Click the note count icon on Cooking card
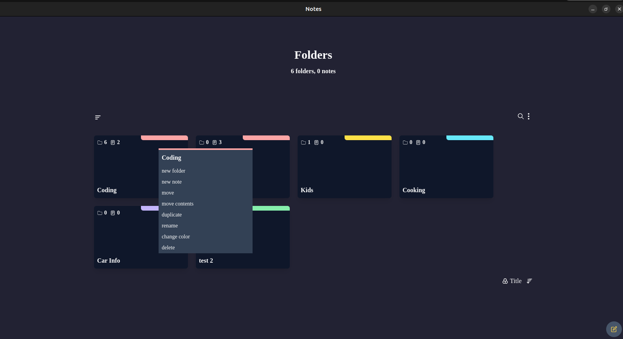 [418, 142]
